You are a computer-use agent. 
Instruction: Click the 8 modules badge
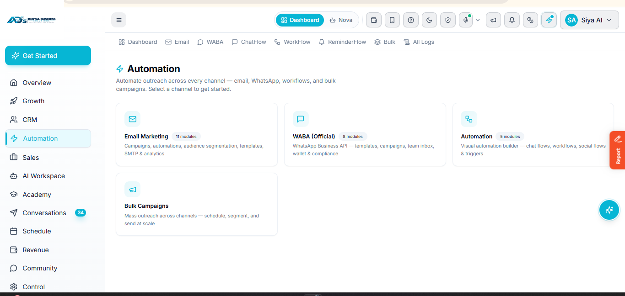click(x=353, y=137)
